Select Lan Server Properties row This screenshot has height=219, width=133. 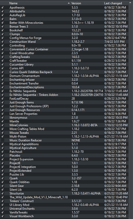click(64, 114)
